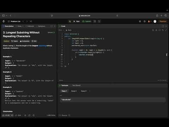Image resolution: width=169 pixels, height=127 pixels.
Task: Open the user profile avatar
Action: point(155,21)
